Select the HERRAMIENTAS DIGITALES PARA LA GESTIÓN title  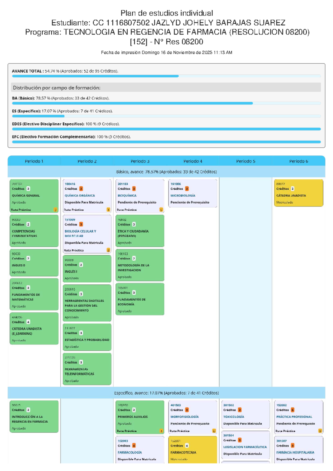[x=84, y=305]
